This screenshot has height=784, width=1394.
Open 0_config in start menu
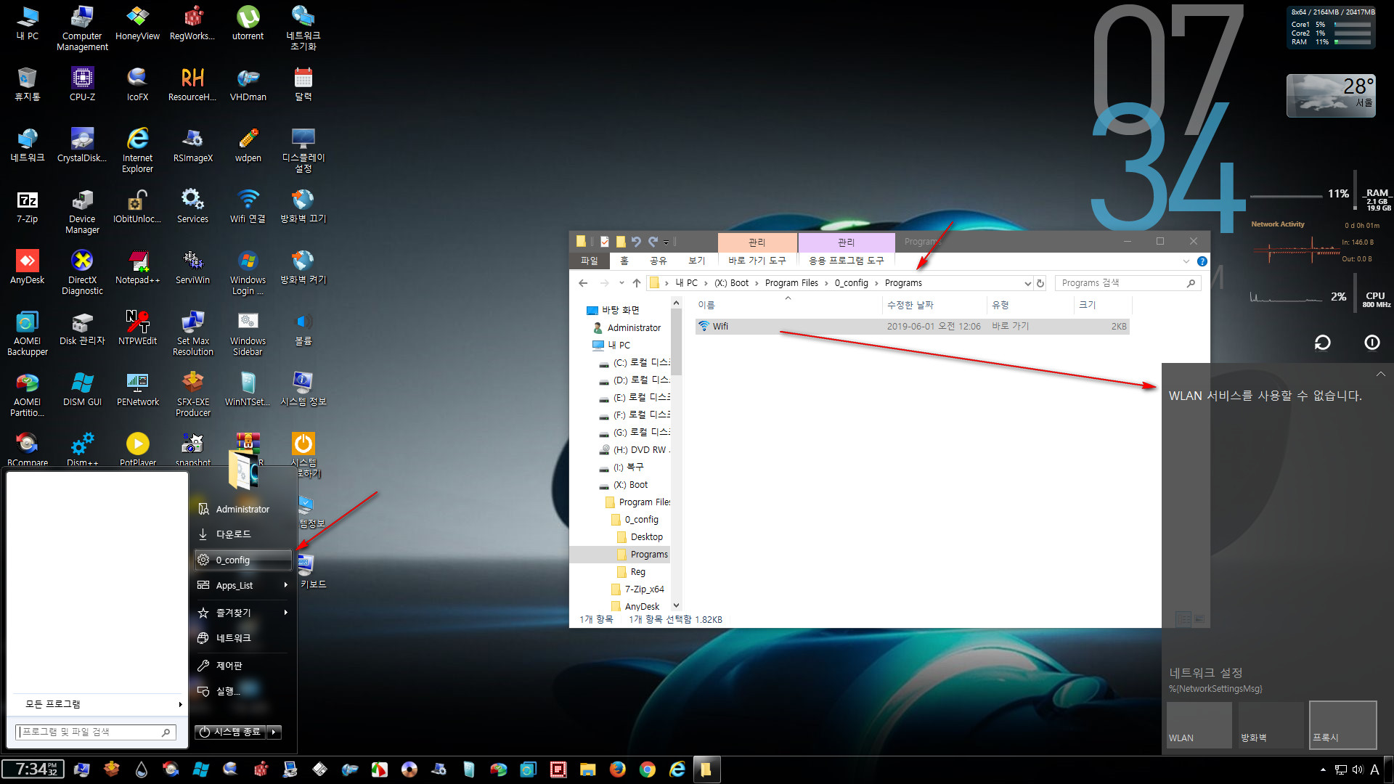point(242,560)
